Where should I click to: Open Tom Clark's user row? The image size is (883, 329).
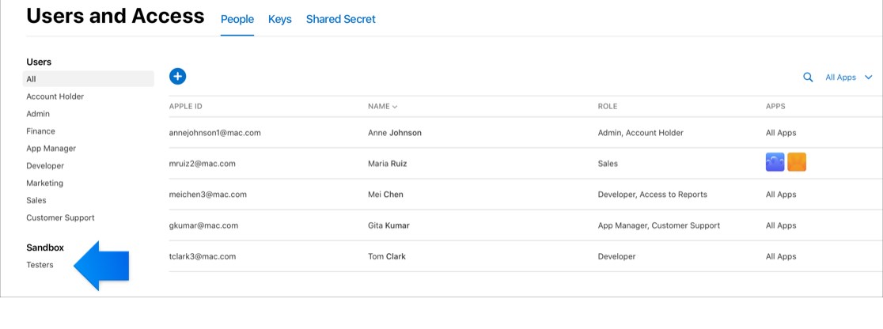[x=521, y=256]
